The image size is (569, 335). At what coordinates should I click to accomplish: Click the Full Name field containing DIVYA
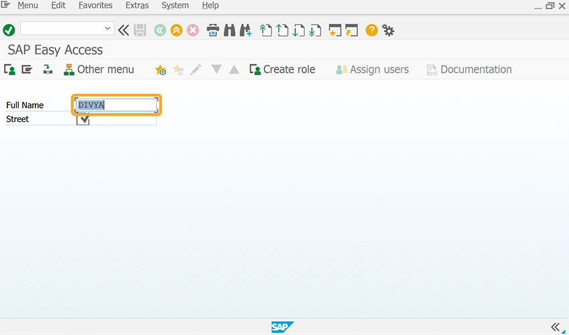(116, 105)
